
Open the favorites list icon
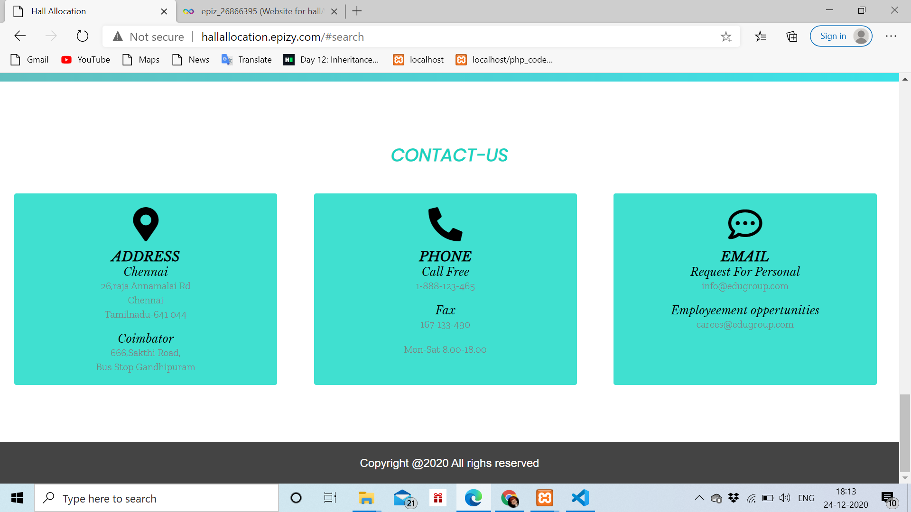(x=760, y=37)
